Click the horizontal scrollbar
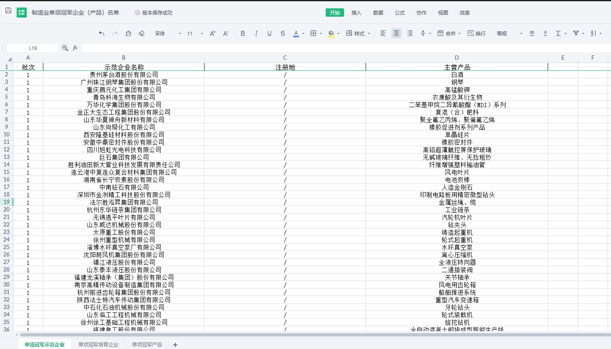This screenshot has height=349, width=611. (315, 334)
